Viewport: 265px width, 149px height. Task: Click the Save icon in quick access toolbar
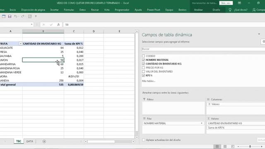(10, 17)
